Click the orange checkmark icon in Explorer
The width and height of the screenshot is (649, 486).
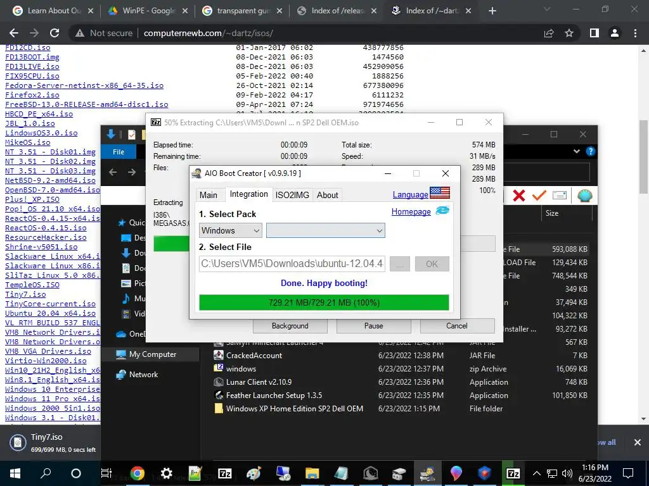(539, 195)
